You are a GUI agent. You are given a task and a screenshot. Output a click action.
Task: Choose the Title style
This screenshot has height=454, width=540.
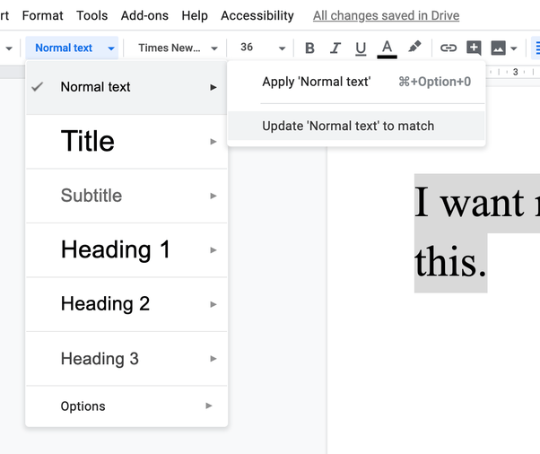tap(126, 142)
